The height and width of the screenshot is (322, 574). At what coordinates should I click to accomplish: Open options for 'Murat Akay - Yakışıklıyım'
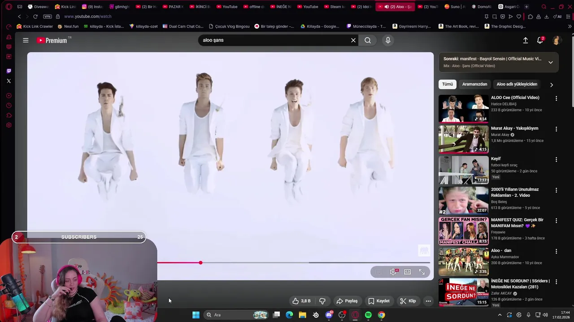tap(556, 129)
